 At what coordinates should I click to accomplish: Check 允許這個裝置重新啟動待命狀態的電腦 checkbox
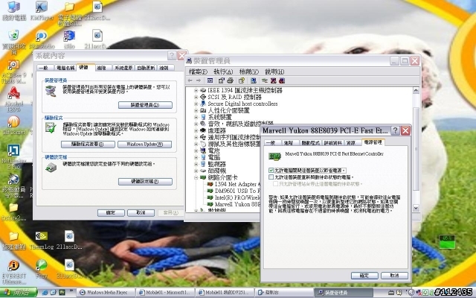(x=271, y=177)
